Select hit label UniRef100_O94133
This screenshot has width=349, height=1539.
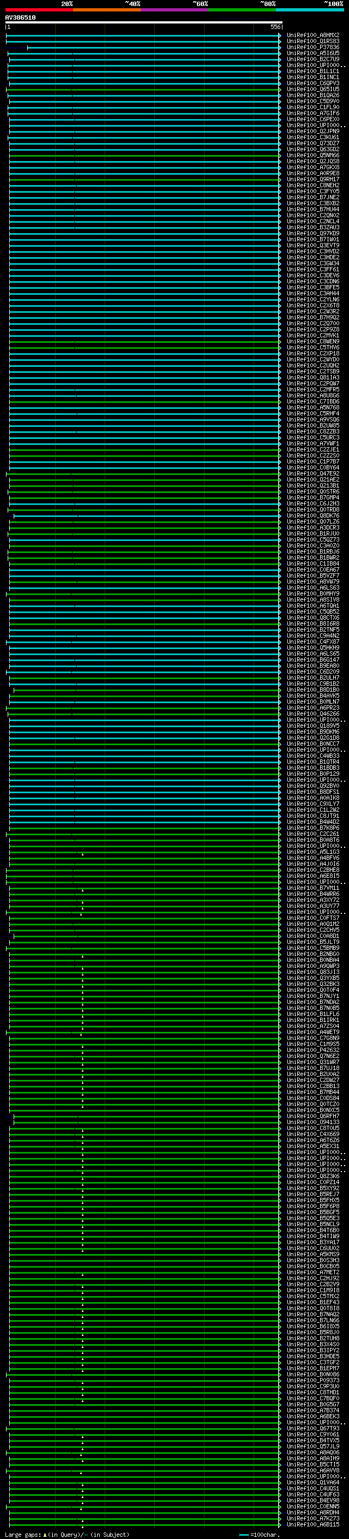(312, 1122)
